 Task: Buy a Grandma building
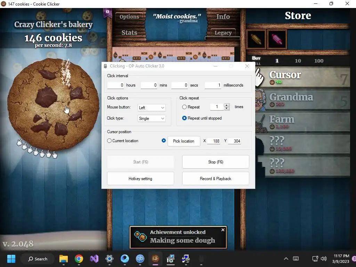302,100
